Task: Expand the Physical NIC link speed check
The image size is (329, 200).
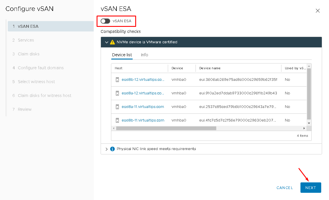Action: 106,149
